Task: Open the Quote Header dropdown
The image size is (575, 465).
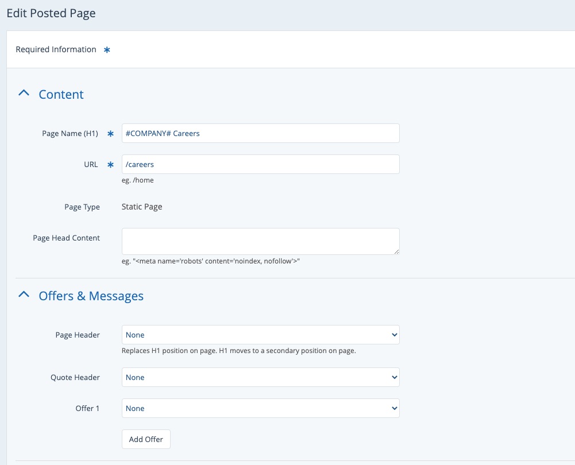Action: point(260,377)
